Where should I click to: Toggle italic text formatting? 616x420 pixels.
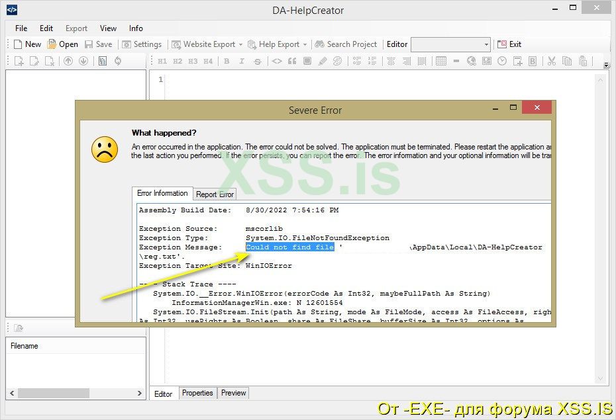242,61
